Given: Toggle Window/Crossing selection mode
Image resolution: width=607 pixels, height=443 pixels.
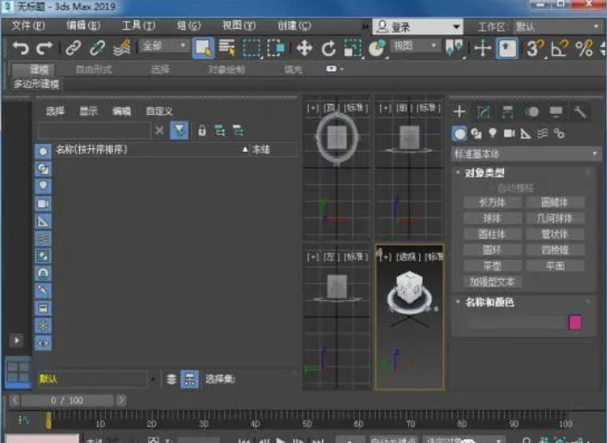Looking at the screenshot, I should [x=275, y=49].
